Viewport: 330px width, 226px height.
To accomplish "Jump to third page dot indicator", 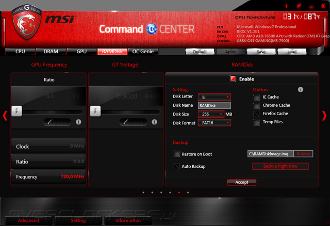I will click(x=161, y=192).
